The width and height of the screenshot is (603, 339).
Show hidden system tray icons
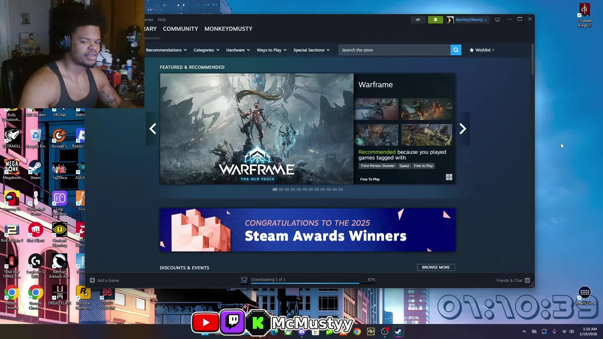click(524, 331)
